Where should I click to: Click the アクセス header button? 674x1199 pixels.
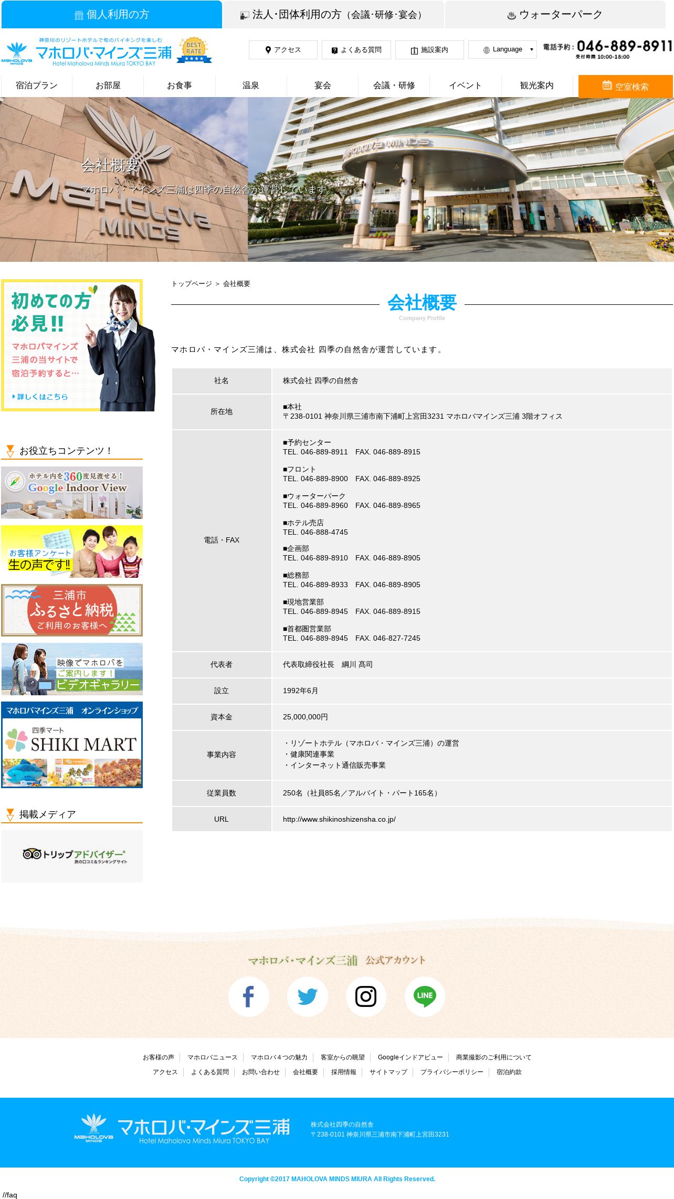pos(283,50)
